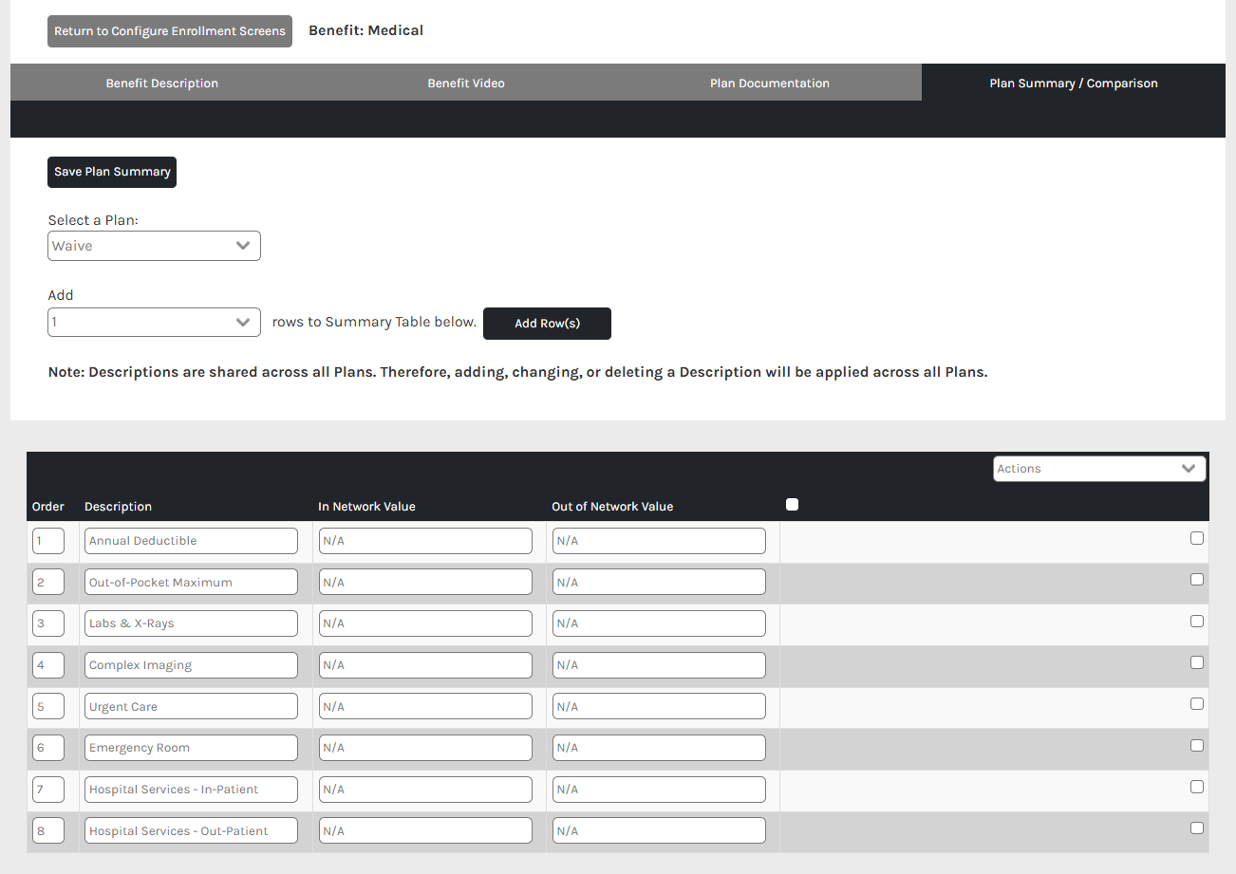
Task: Click the Annual Deductible description field
Action: point(191,541)
